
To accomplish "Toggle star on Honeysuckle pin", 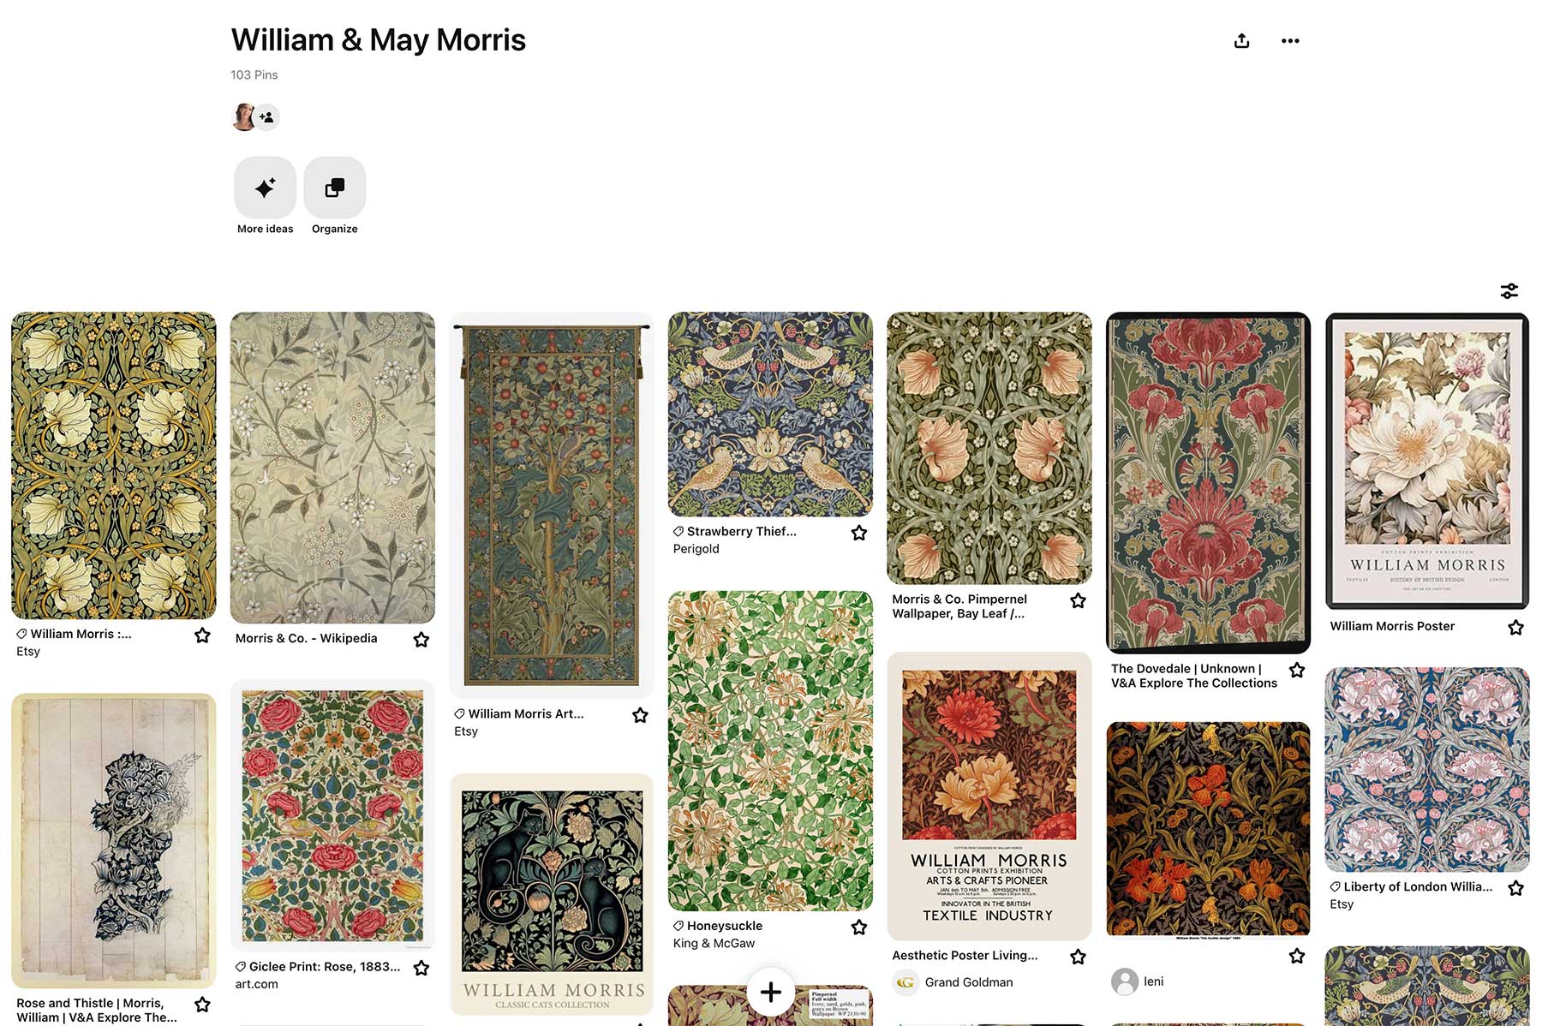I will point(859,927).
